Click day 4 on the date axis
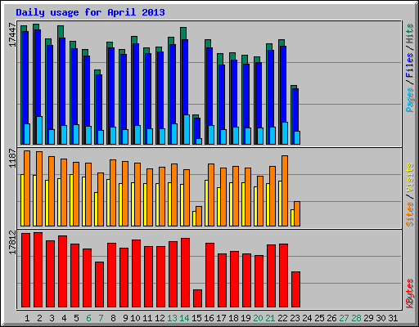This screenshot has height=327, width=419. (64, 318)
